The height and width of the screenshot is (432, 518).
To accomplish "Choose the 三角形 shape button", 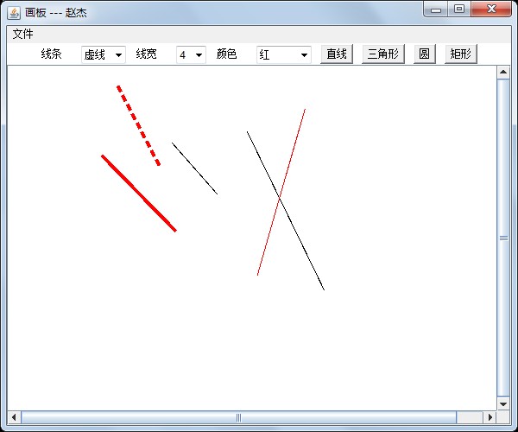I will pyautogui.click(x=382, y=54).
